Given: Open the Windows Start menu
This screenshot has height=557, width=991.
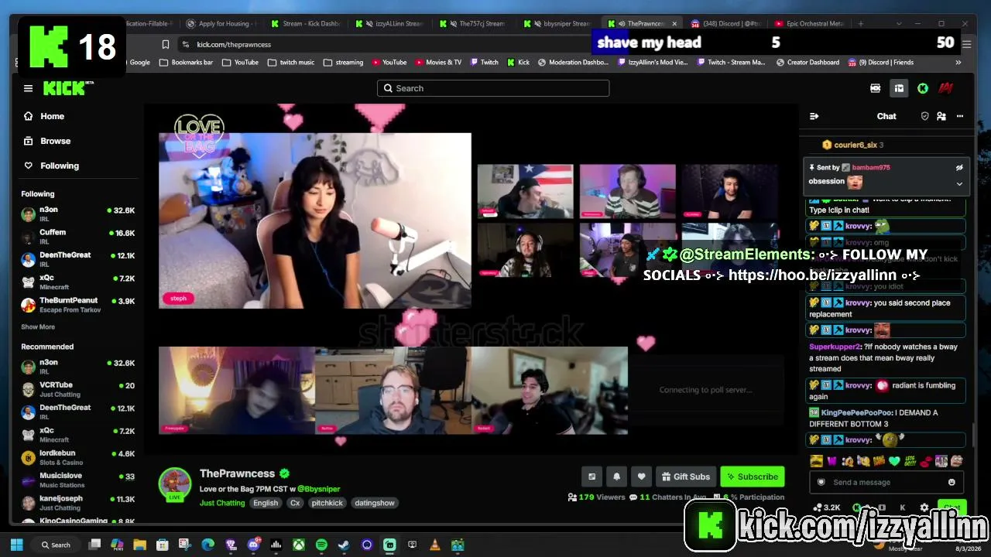Looking at the screenshot, I should tap(16, 545).
